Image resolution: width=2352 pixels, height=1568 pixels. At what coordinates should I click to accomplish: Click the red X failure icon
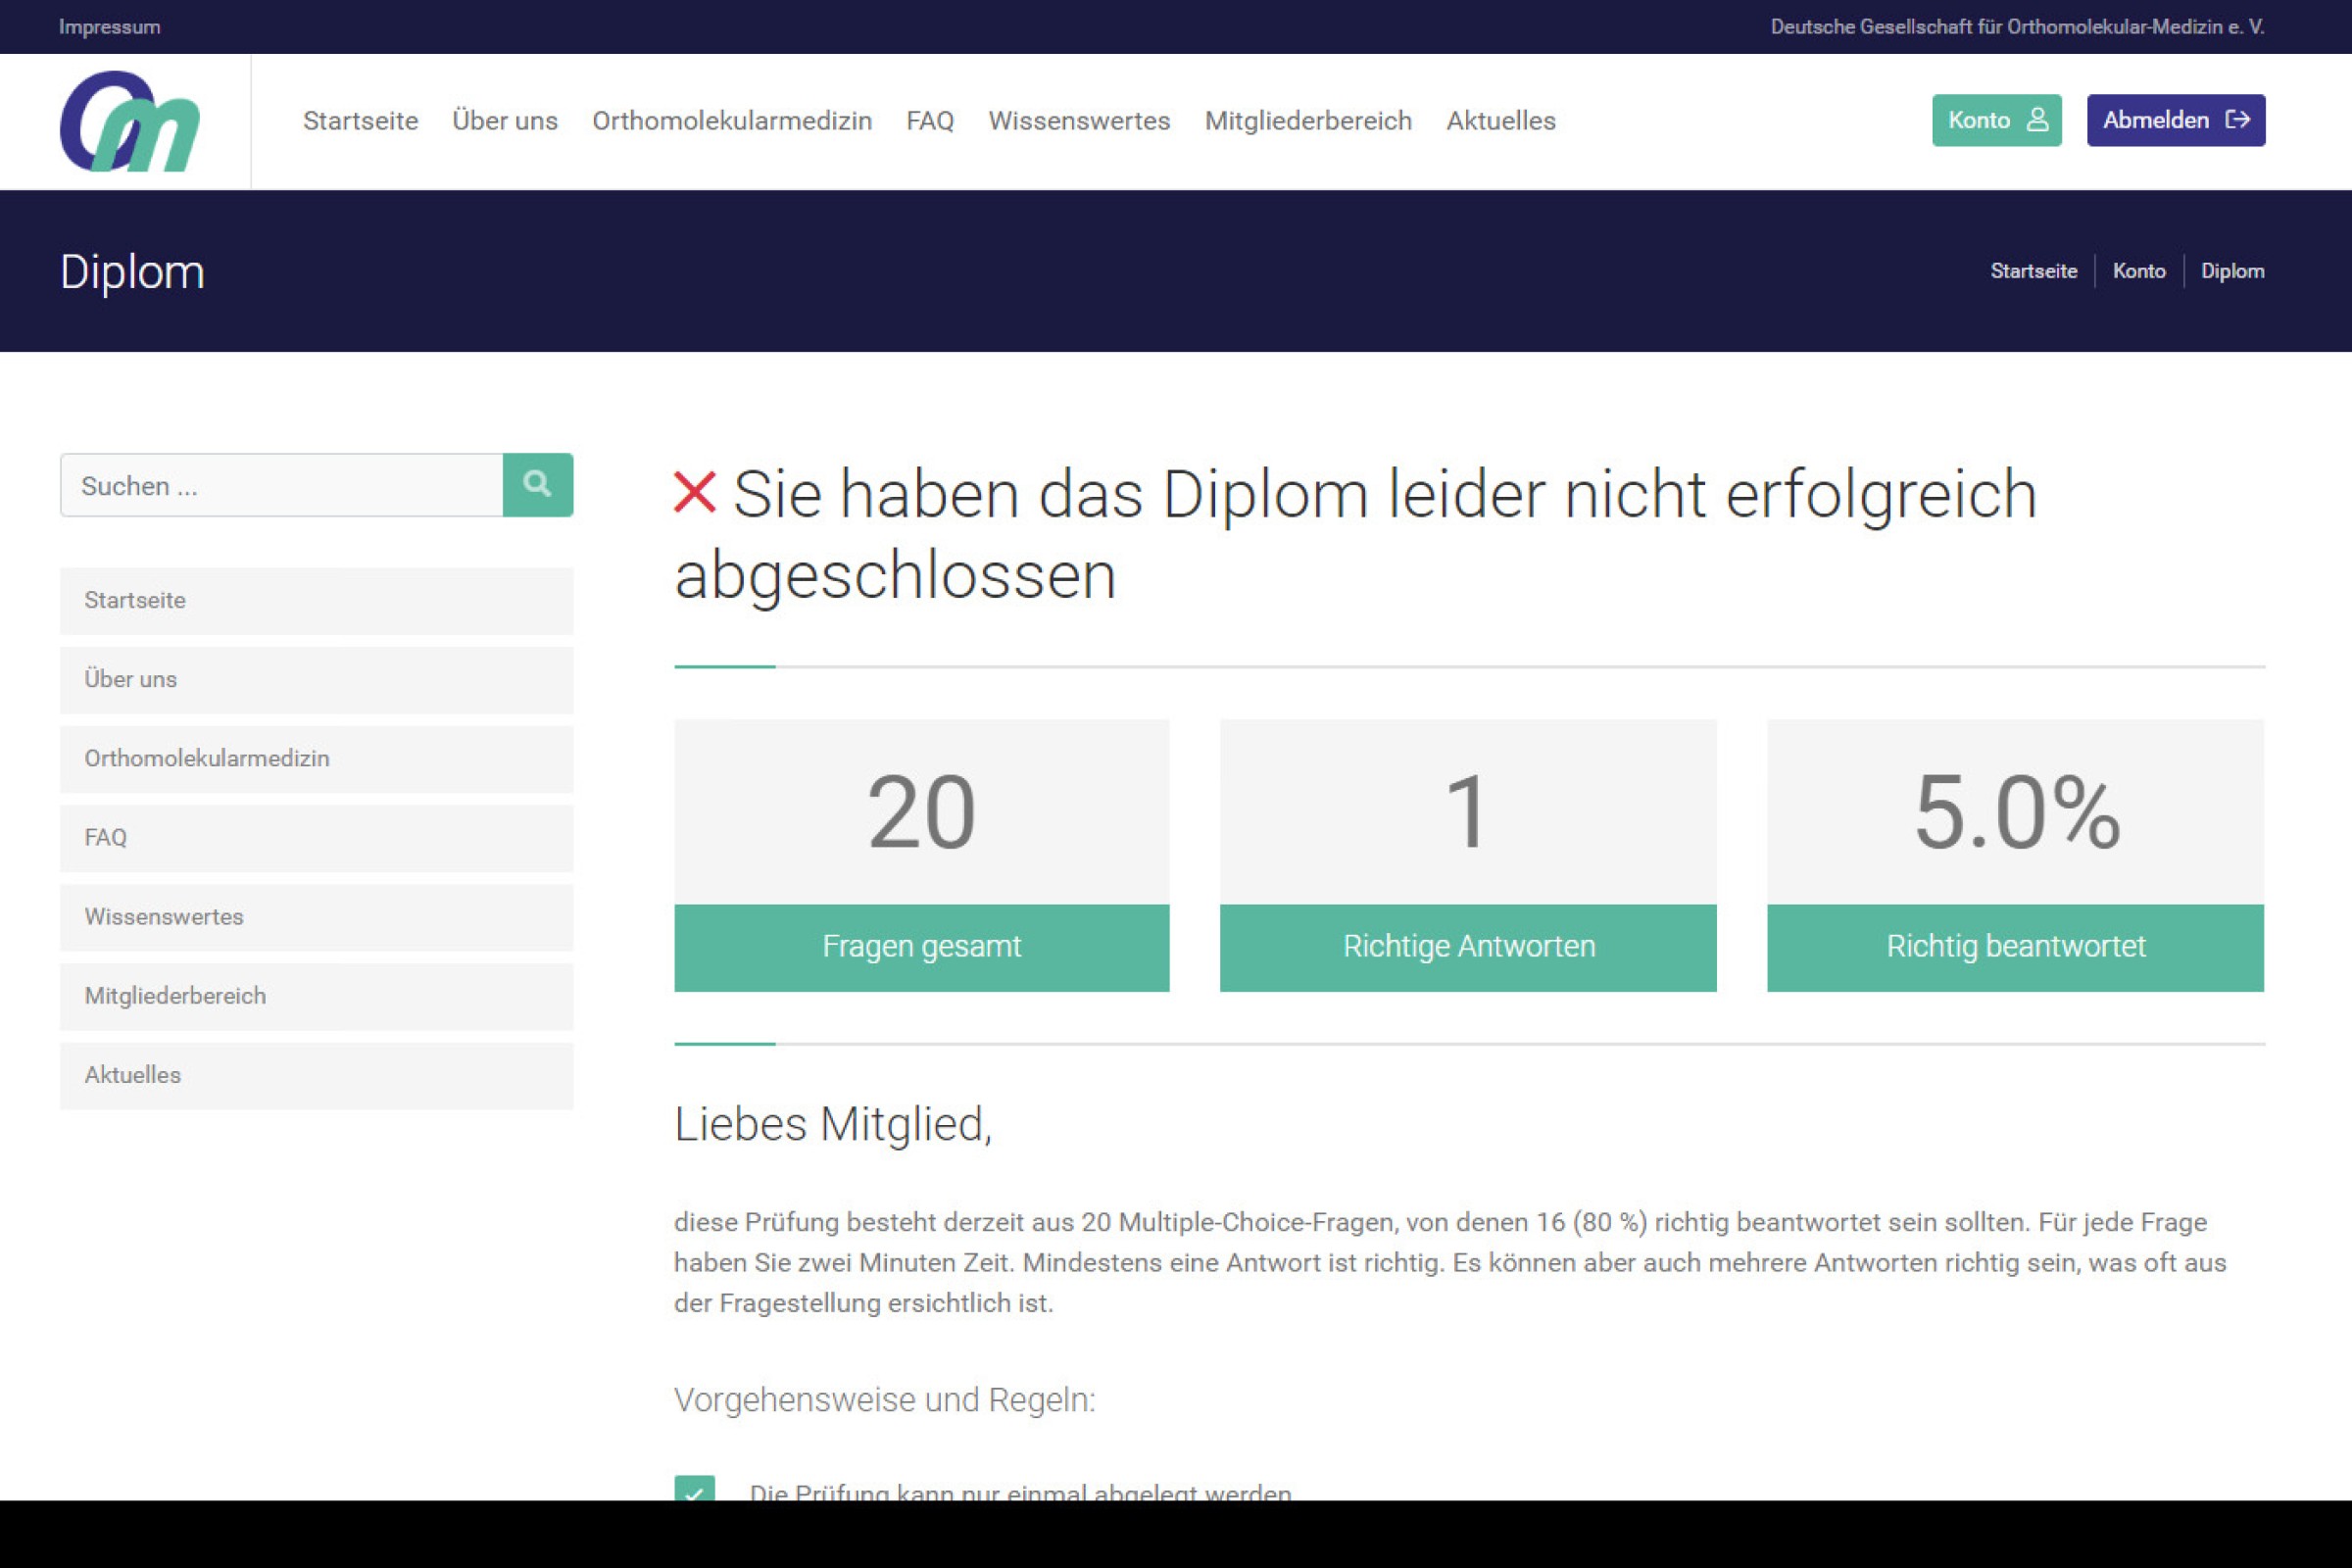pos(694,492)
